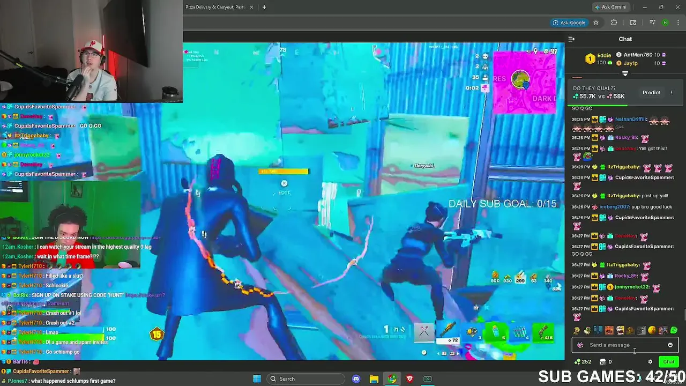Open the media controls icon in the toolbar
This screenshot has height=386, width=686.
pos(652,23)
